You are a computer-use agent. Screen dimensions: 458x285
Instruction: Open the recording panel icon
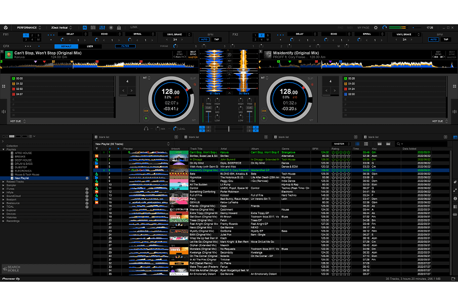[x=111, y=27]
